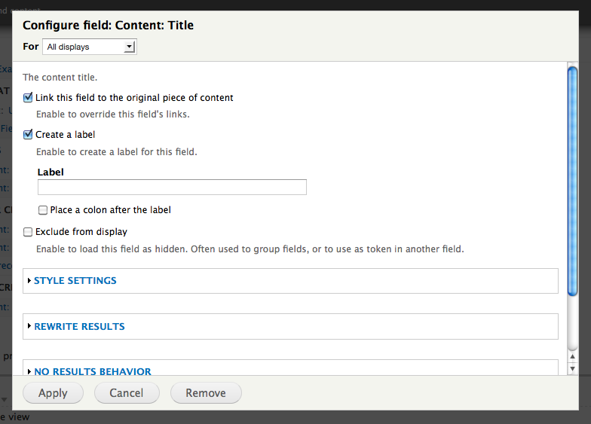Check the "Exclude from display" checkbox

(x=29, y=232)
